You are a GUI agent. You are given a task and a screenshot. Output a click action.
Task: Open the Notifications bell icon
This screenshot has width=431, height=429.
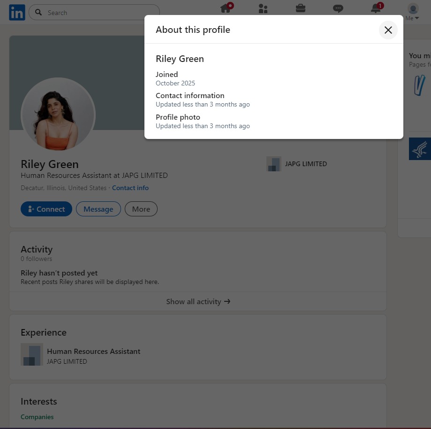point(376,8)
